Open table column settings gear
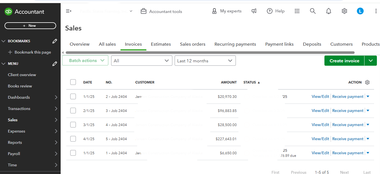 point(367,82)
